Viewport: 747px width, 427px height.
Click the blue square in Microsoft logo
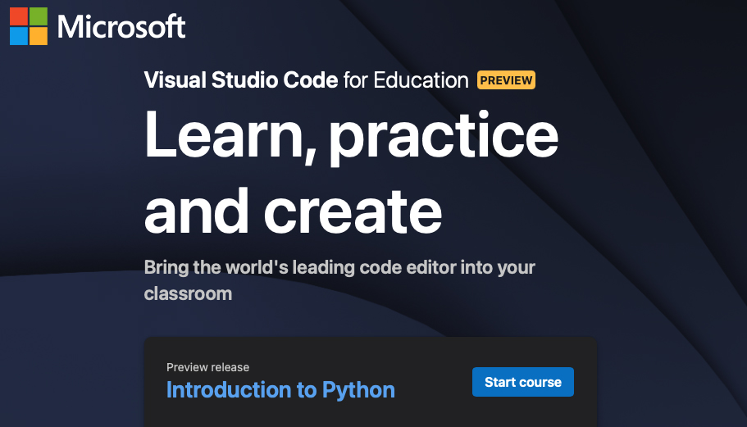click(x=18, y=36)
